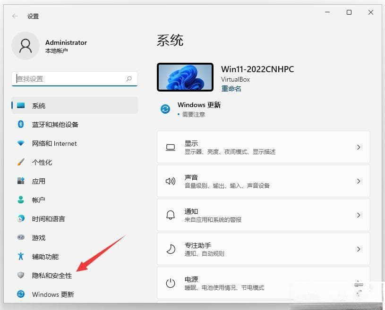
Task: Open the 应用 settings category
Action: [x=75, y=181]
